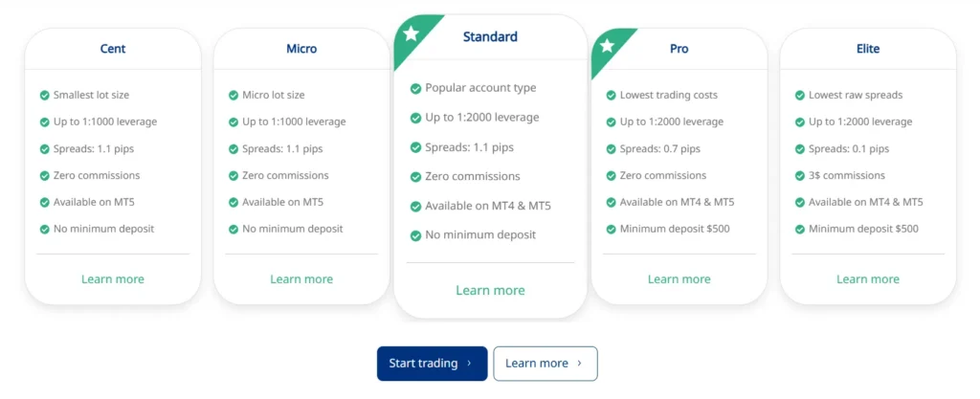Open Learn more link in Elite card
The height and width of the screenshot is (399, 980).
(868, 279)
